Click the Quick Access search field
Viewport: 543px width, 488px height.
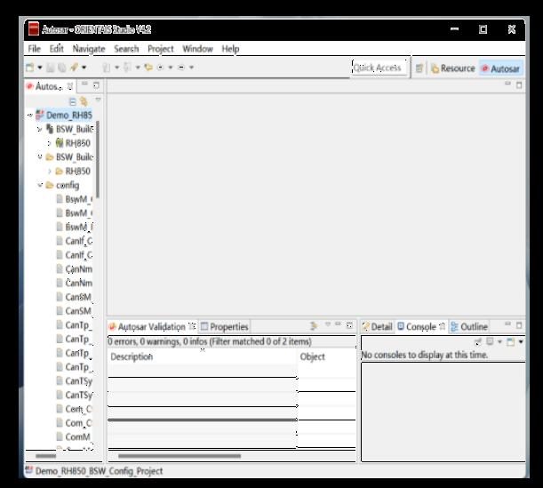[x=379, y=68]
